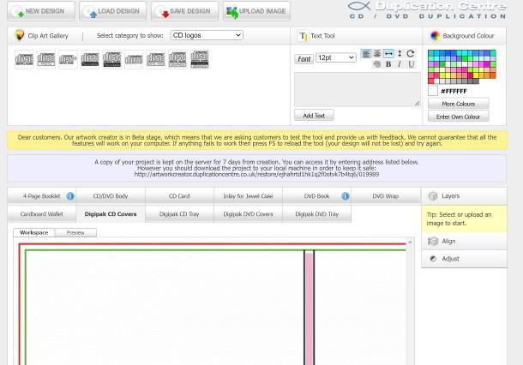Screen dimensions: 523x365
Task: Select the ninth, last CD logo clip art
Action: pos(200,59)
